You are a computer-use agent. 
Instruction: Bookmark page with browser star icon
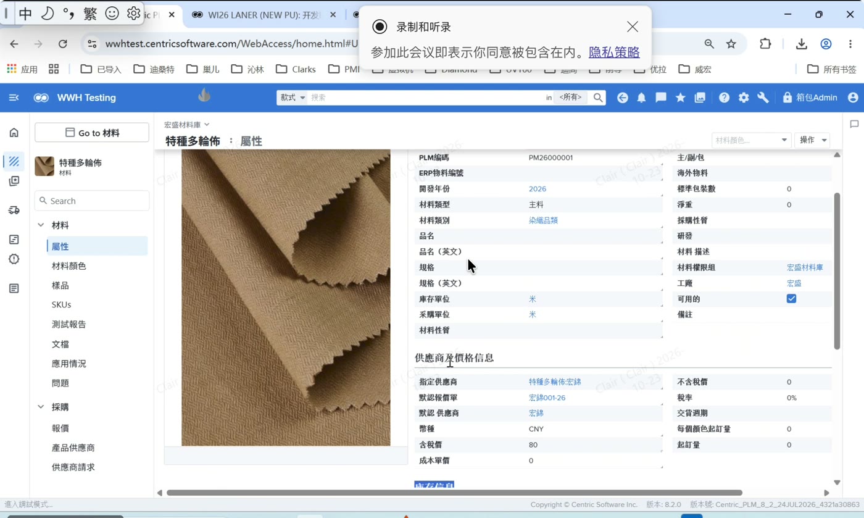click(x=731, y=44)
